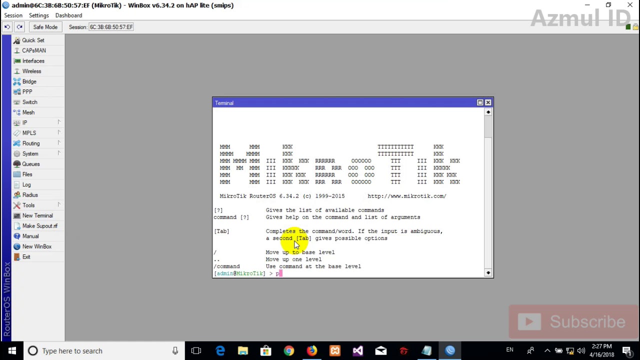Open File Explorer from taskbar
This screenshot has width=640, height=360.
pyautogui.click(x=243, y=351)
